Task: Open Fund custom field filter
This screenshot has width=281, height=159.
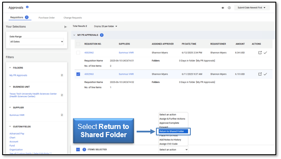Action: click(12, 146)
